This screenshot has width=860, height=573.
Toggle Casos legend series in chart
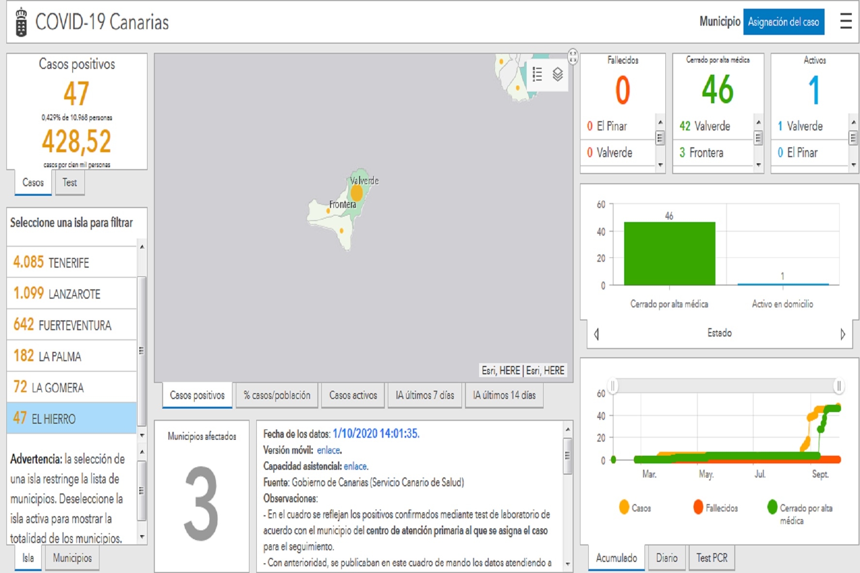pos(635,508)
